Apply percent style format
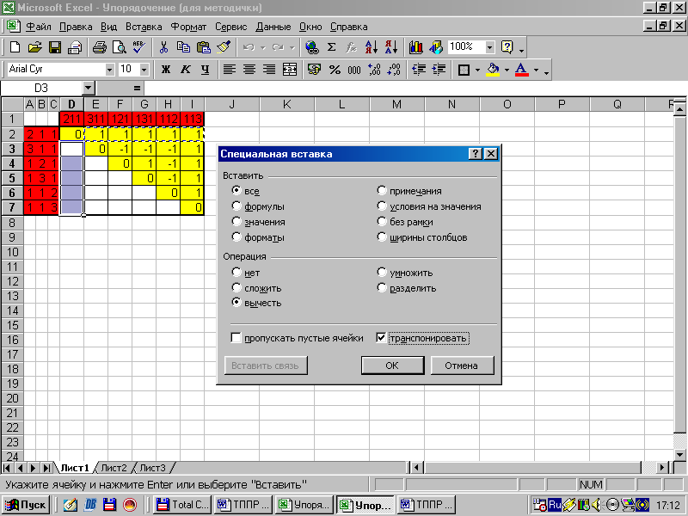Screen dimensions: 688x516 pos(335,70)
